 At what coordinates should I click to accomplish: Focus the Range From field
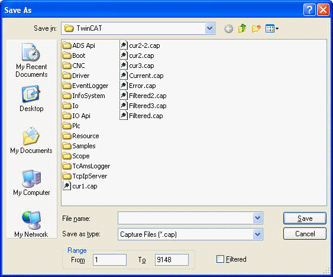pos(109,260)
